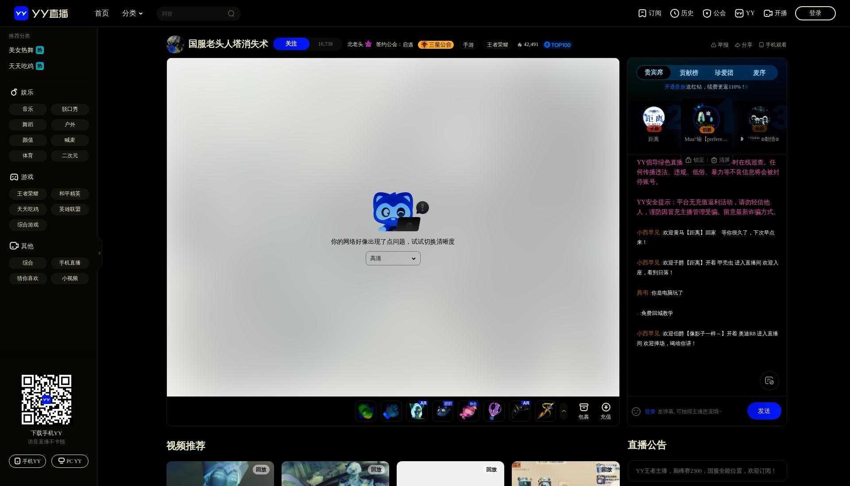850x486 pixels.
Task: Open the 高清 quality dropdown
Action: pyautogui.click(x=393, y=258)
